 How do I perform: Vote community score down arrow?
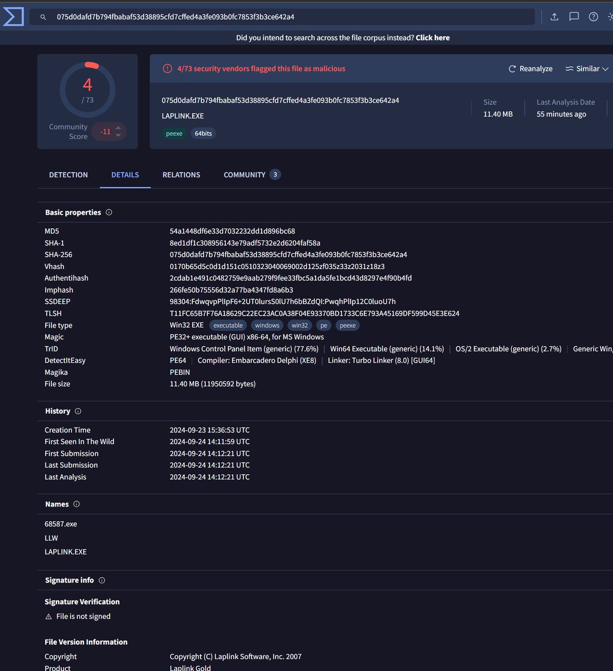point(118,135)
